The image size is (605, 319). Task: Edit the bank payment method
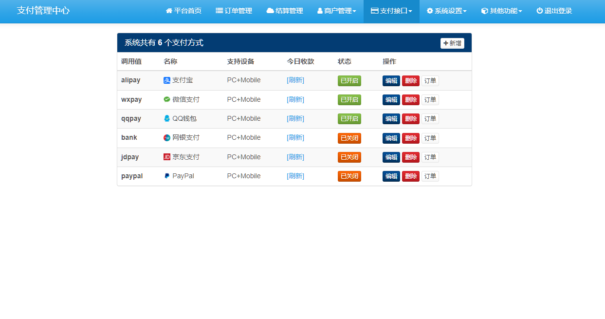[391, 138]
